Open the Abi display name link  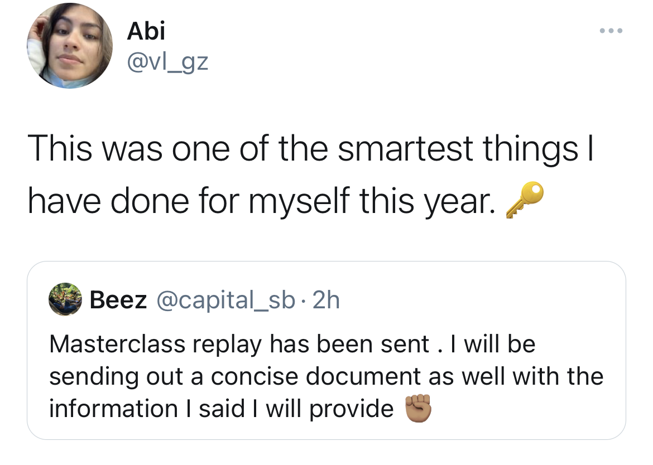click(146, 31)
